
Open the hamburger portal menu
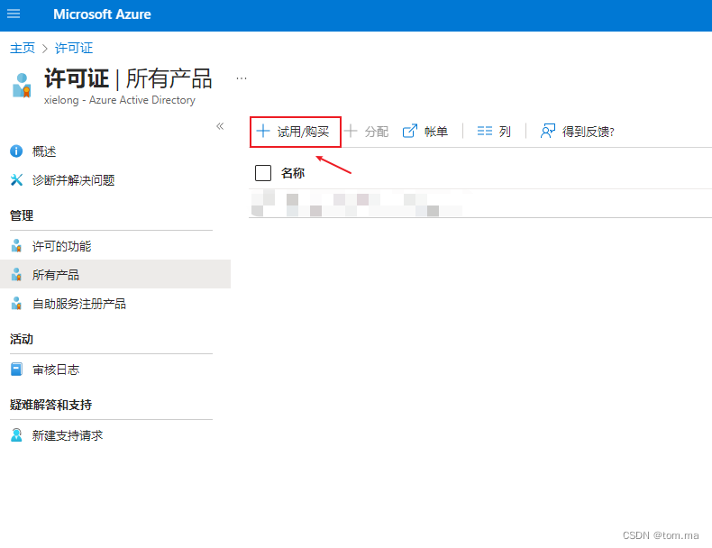[x=14, y=14]
